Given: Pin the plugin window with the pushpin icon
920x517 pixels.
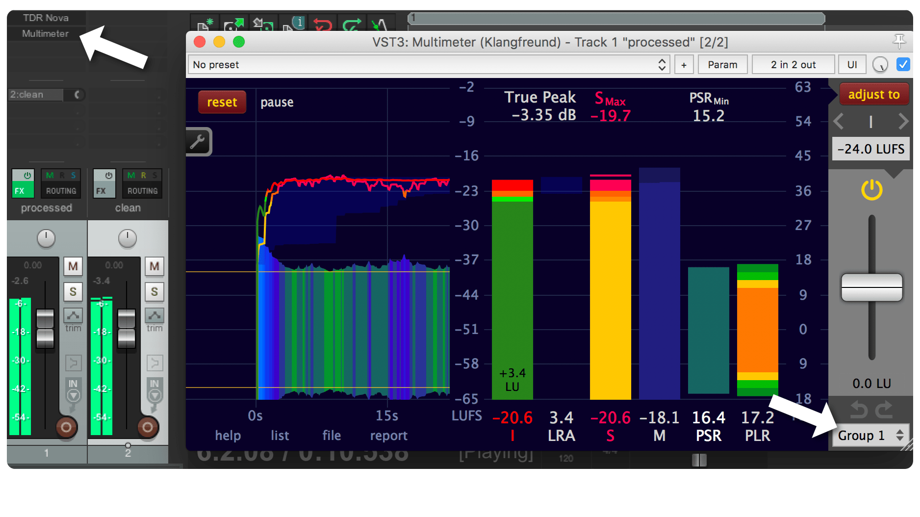Looking at the screenshot, I should tap(899, 42).
